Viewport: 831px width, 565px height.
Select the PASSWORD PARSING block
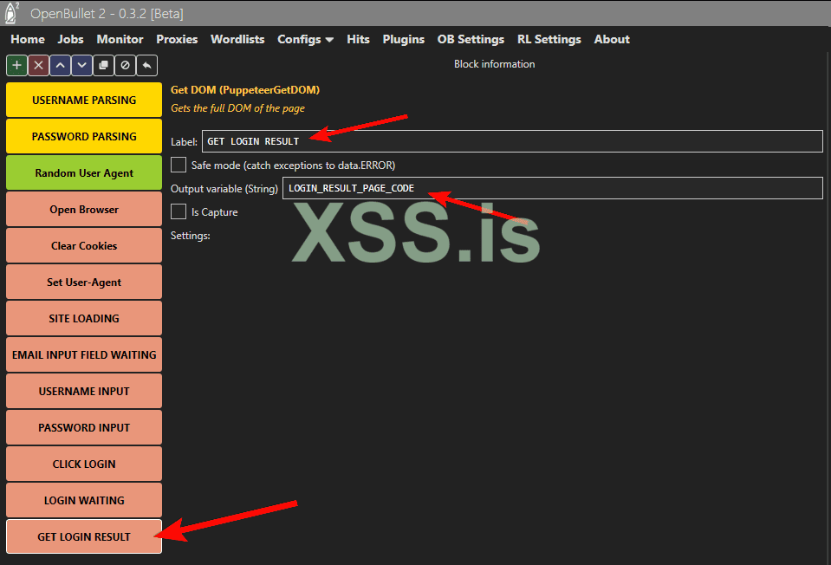(84, 136)
